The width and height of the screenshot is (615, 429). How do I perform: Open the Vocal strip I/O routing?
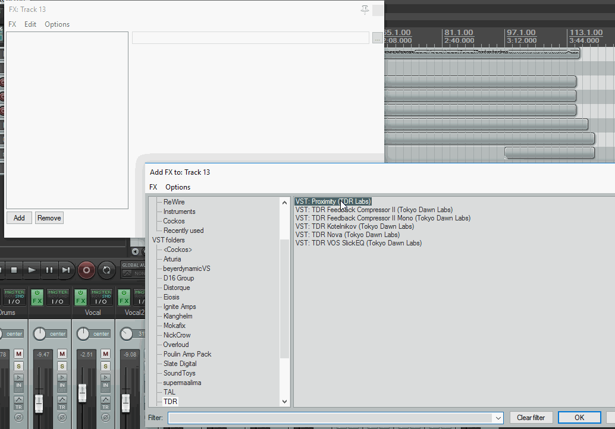[101, 297]
